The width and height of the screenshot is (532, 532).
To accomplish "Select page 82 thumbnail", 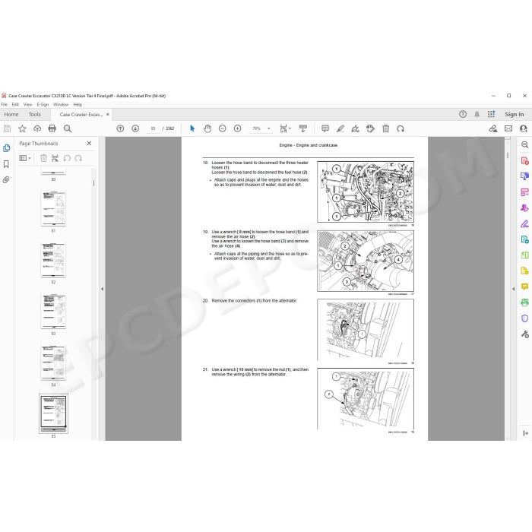I will 53,260.
